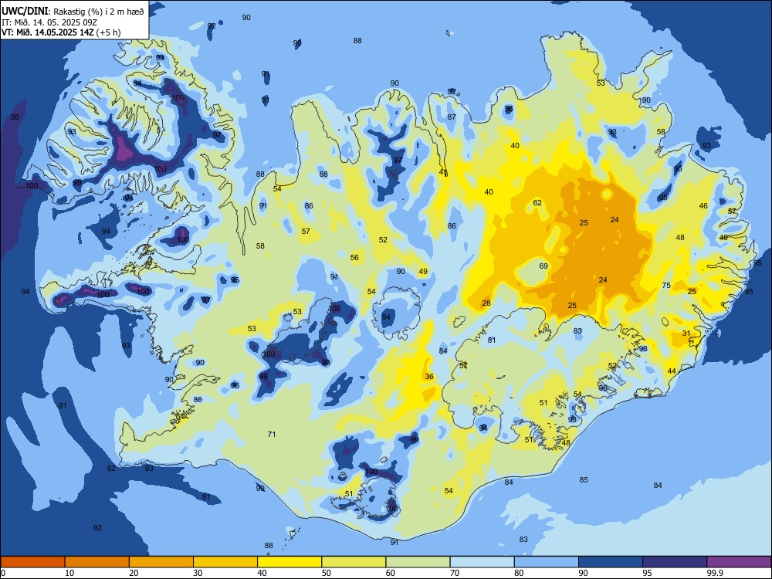Click the humidity value 69 on the map

(x=543, y=266)
